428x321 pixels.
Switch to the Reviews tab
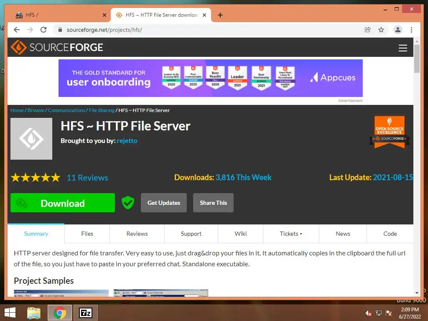click(137, 234)
